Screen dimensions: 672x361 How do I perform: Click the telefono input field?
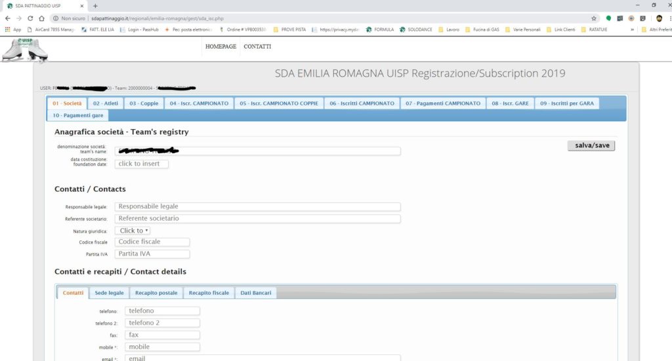click(163, 311)
